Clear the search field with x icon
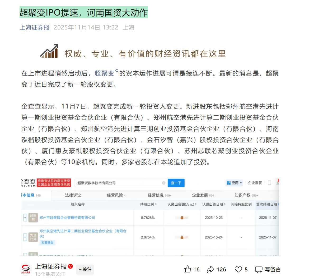The height and width of the screenshot is (278, 313). tap(164, 183)
